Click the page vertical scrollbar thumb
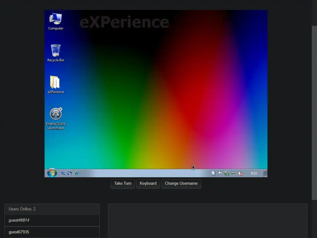The width and height of the screenshot is (317, 238). 314,112
